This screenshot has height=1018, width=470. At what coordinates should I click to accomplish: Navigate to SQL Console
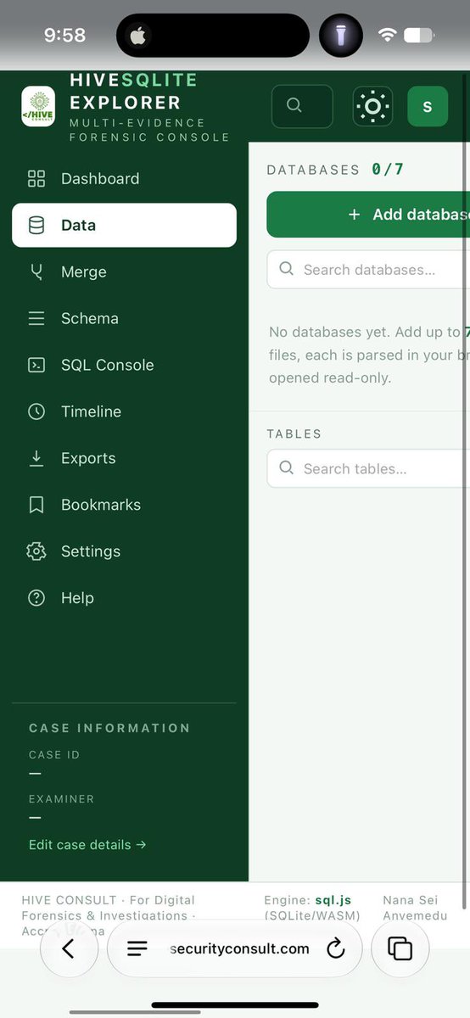124,365
